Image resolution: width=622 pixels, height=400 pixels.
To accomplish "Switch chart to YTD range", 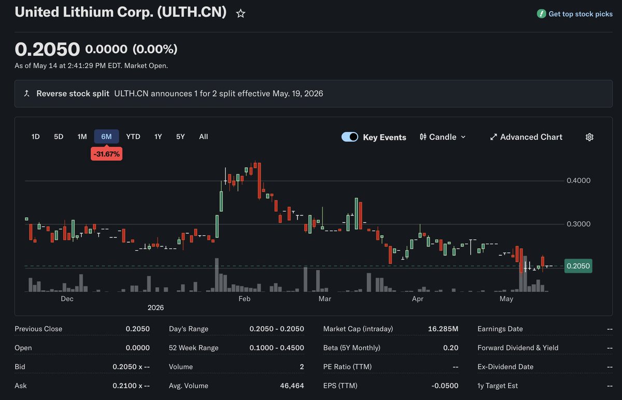I will [133, 137].
